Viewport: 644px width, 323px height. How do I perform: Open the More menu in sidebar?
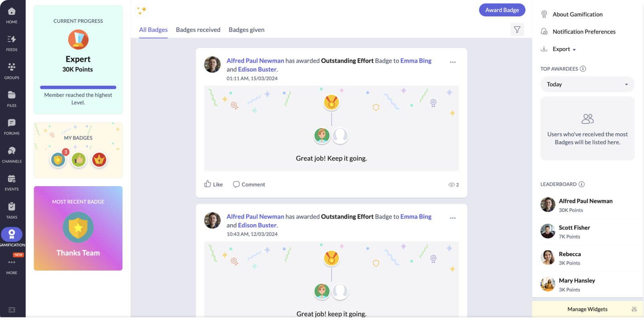[x=12, y=267]
